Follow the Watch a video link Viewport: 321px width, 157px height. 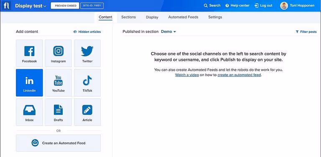187,75
